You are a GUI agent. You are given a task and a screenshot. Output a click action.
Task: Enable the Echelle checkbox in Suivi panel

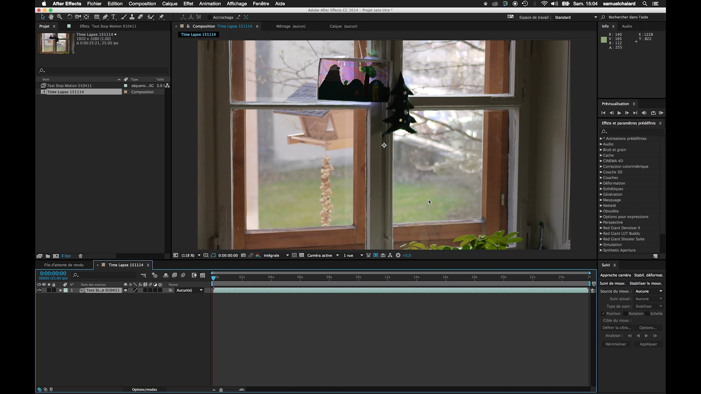coord(647,313)
